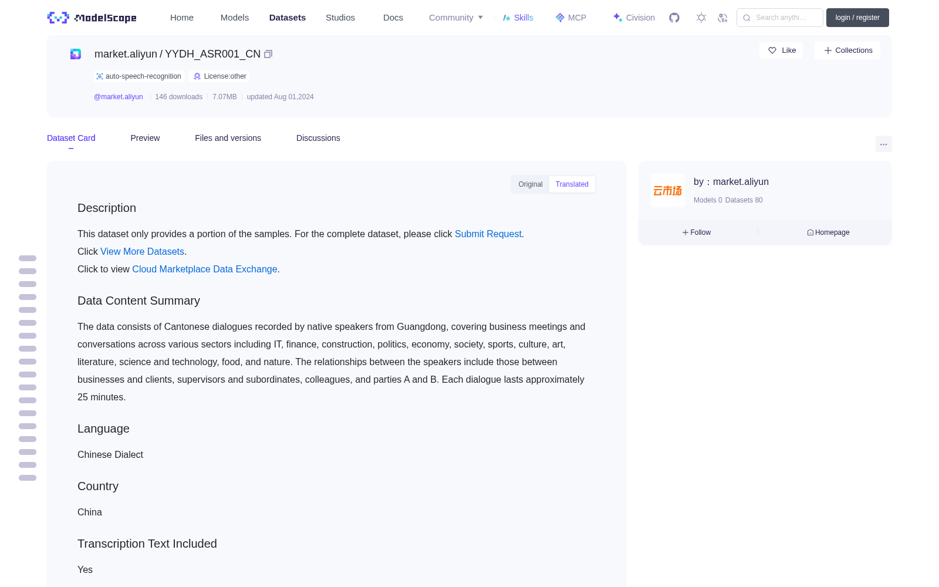Open the Datasets nav item
The image size is (939, 587).
[288, 18]
